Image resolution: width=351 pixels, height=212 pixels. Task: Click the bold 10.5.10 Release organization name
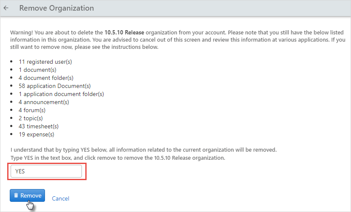124,32
